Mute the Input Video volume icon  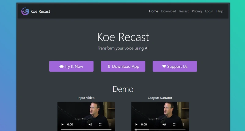[90, 125]
